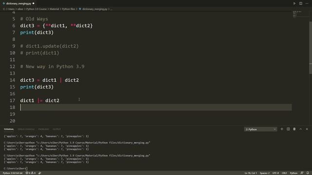
Task: Maximize the terminal panel with the chevron up
Action: click(x=301, y=129)
